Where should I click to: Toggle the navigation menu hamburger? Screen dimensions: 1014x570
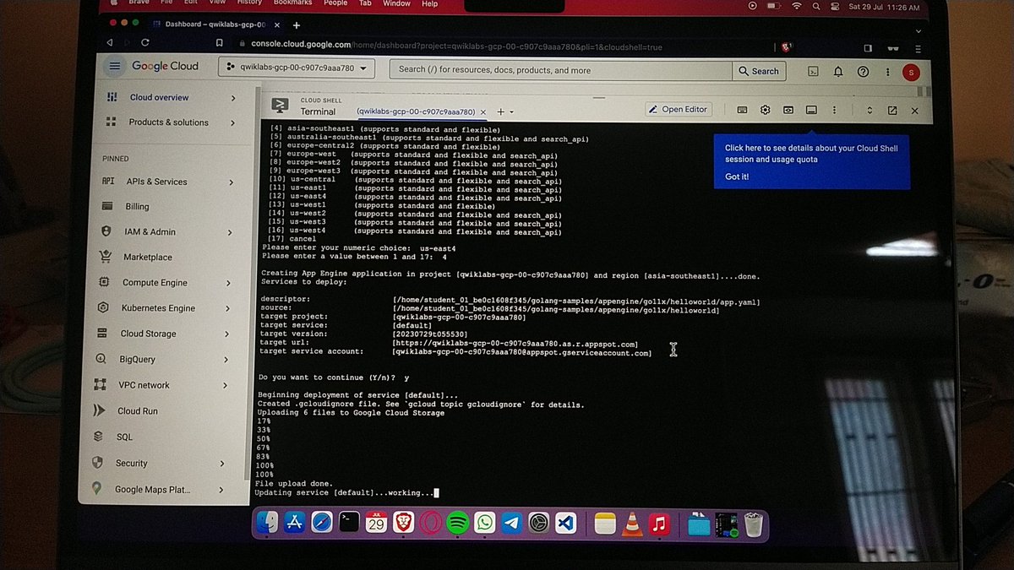pos(115,66)
